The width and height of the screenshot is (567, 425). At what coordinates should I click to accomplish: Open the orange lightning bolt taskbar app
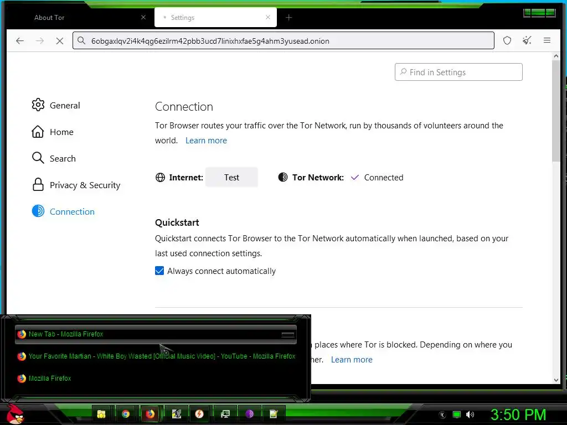[199, 414]
